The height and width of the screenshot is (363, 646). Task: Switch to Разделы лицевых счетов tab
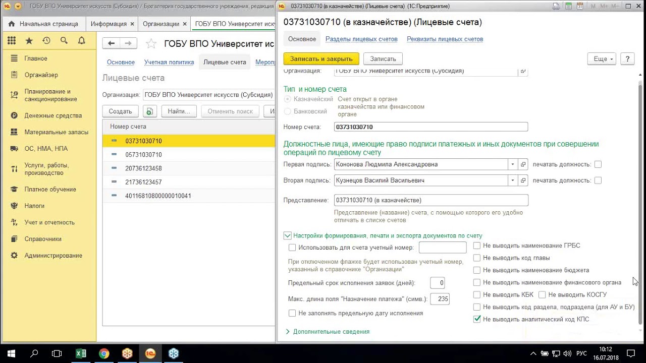(361, 39)
